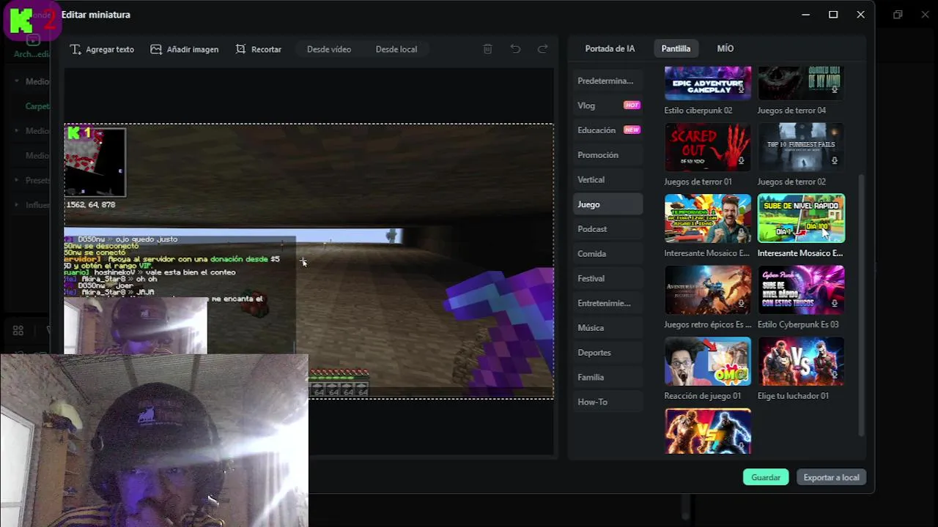Select the Deportes category
This screenshot has height=527, width=938.
tap(608, 353)
